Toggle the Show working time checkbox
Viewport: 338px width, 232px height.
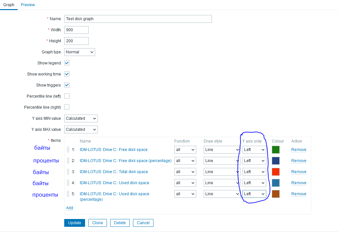67,74
